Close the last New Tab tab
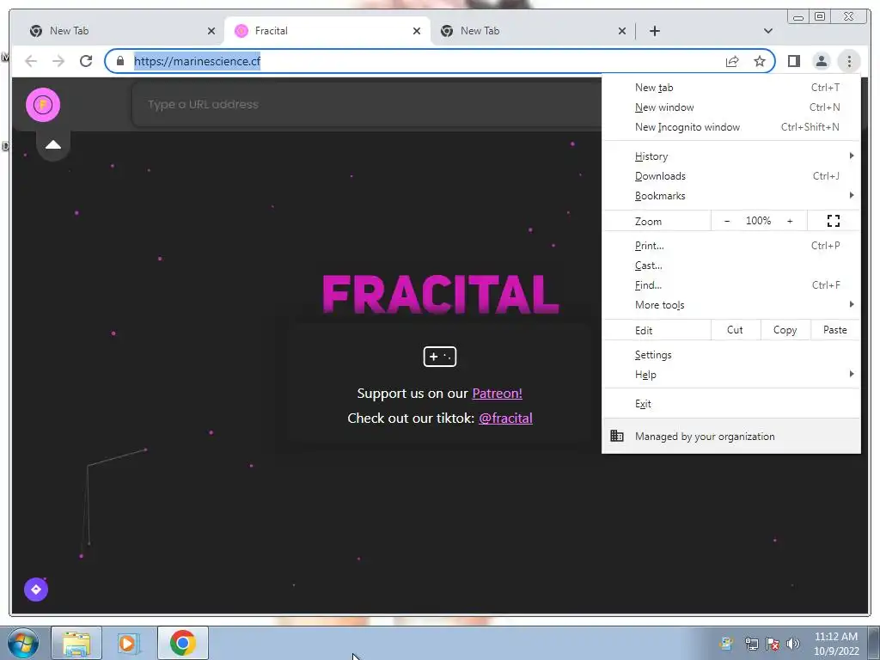Image resolution: width=880 pixels, height=660 pixels. [x=622, y=31]
